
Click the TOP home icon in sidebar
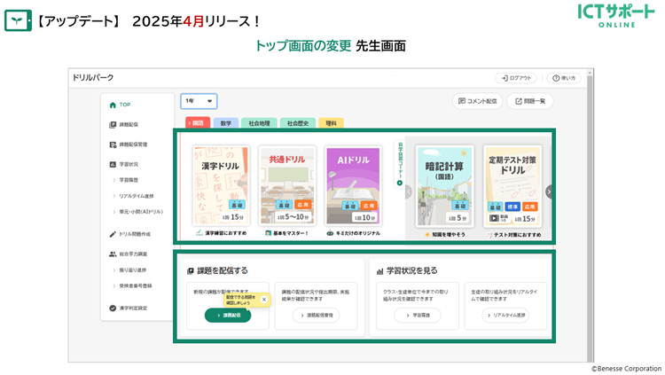point(113,105)
